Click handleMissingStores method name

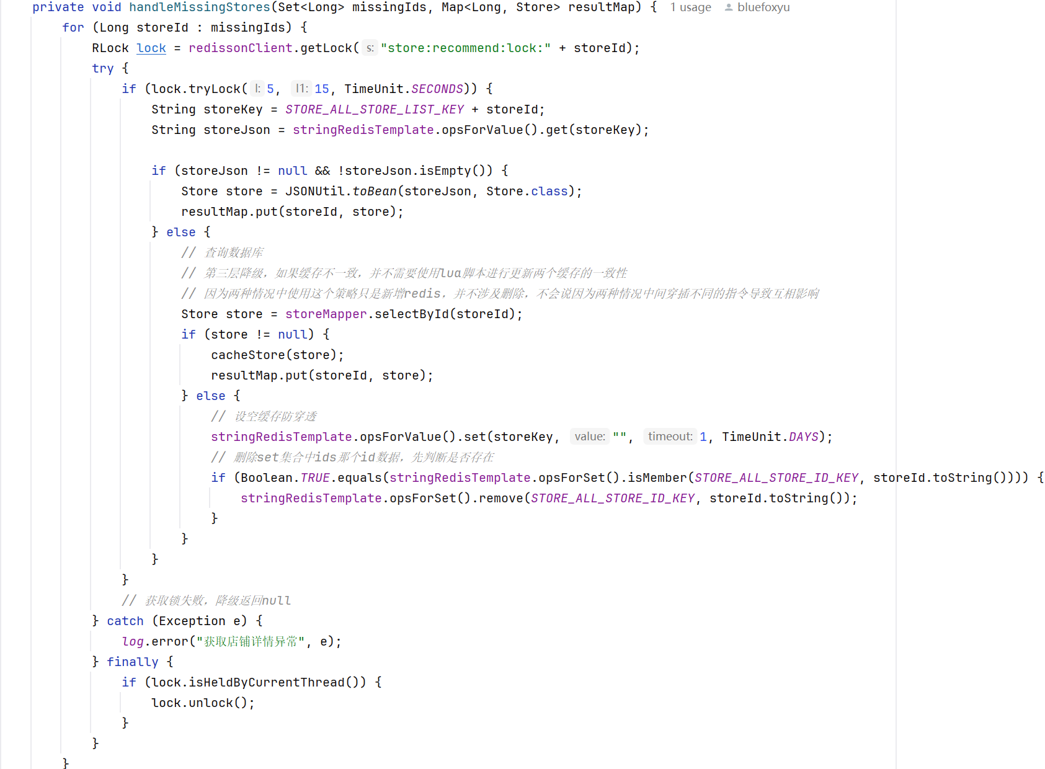click(200, 7)
